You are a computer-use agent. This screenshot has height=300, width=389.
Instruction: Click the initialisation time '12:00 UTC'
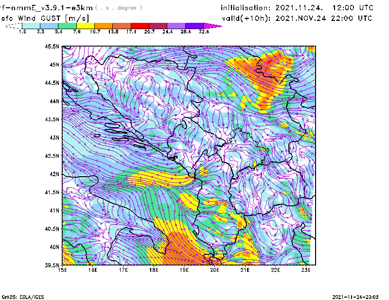pyautogui.click(x=353, y=8)
